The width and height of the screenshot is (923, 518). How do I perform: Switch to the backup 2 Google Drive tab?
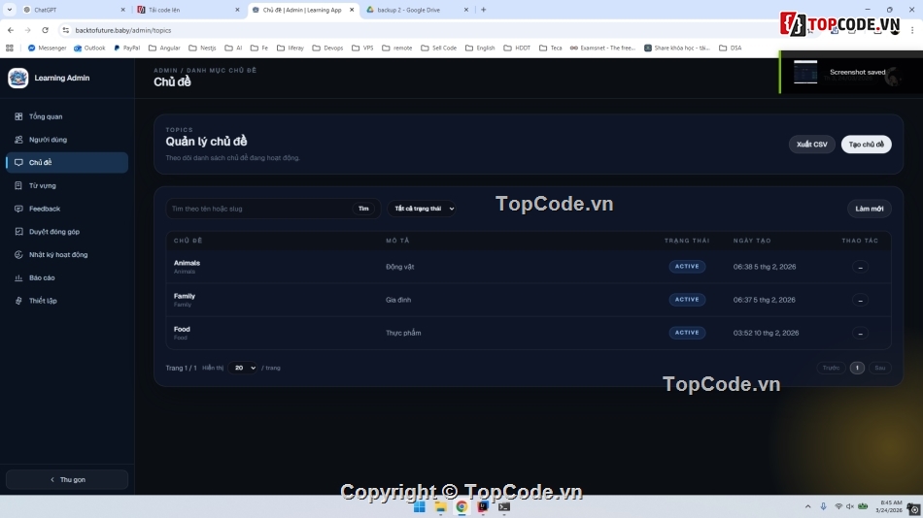[417, 10]
